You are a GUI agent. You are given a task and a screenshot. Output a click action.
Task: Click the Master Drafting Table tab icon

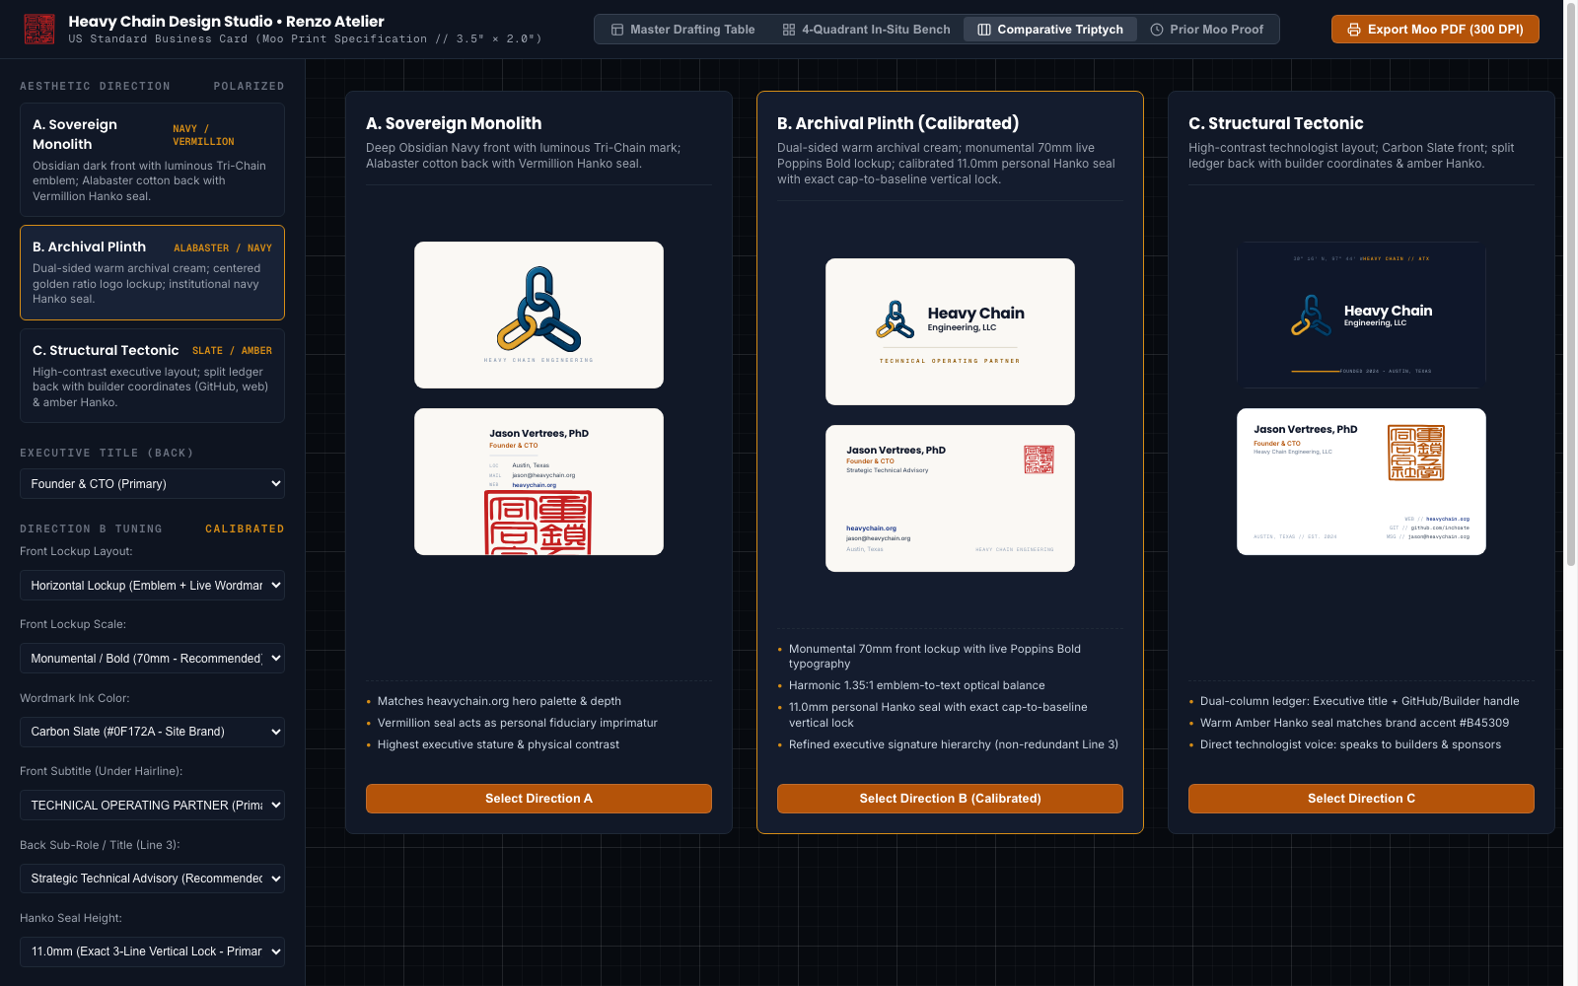click(x=617, y=30)
